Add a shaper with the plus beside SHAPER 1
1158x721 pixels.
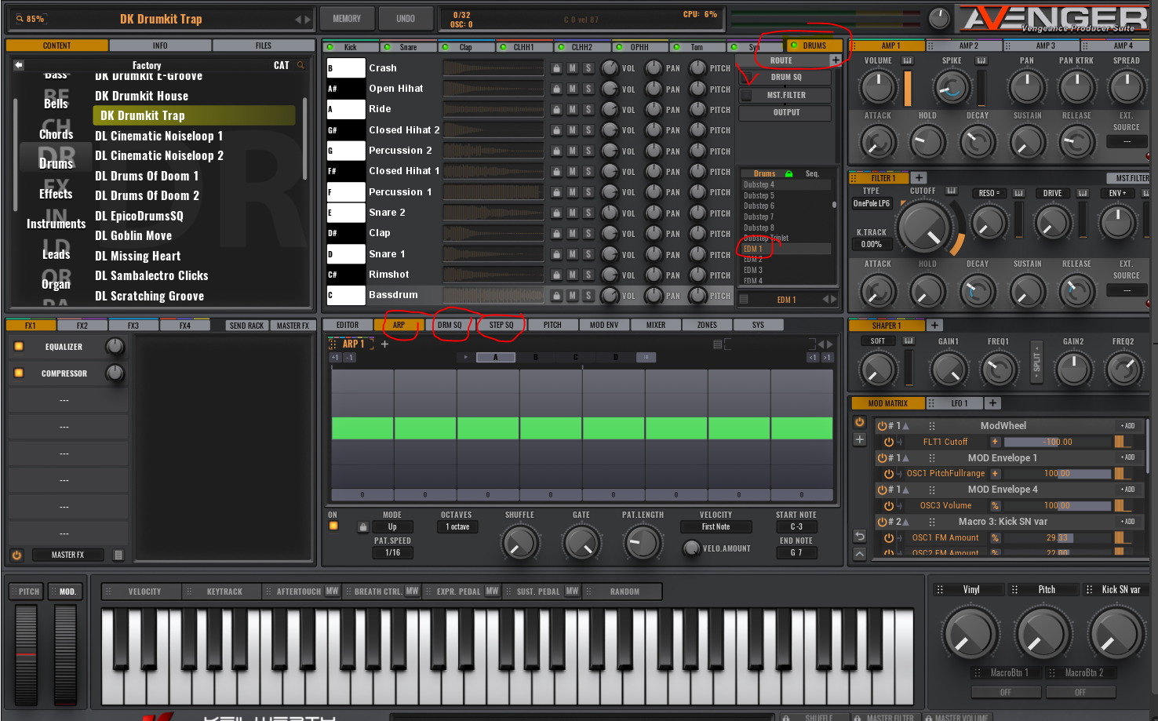pos(934,325)
